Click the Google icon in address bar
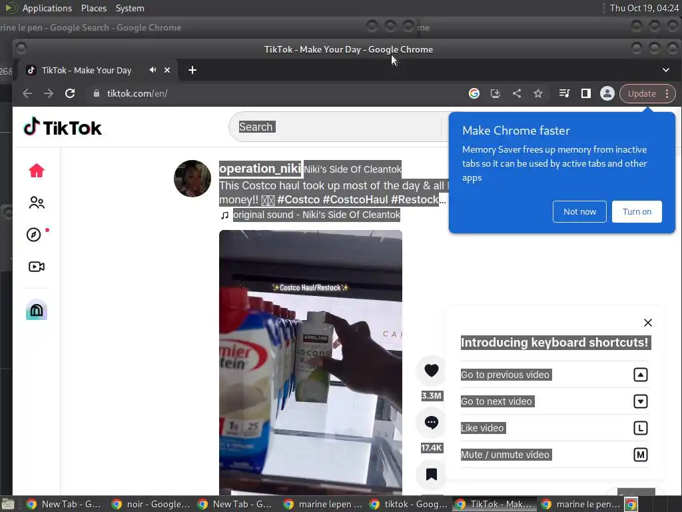This screenshot has width=682, height=512. pos(474,93)
